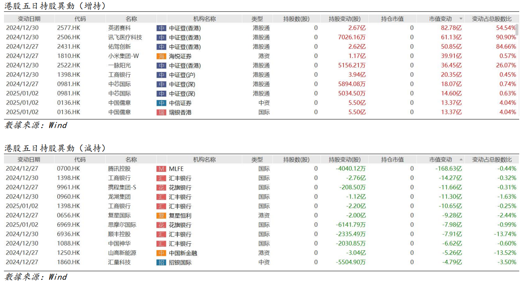Click 名称 header in 减持 table
This screenshot has height=285, width=522.
coord(131,160)
